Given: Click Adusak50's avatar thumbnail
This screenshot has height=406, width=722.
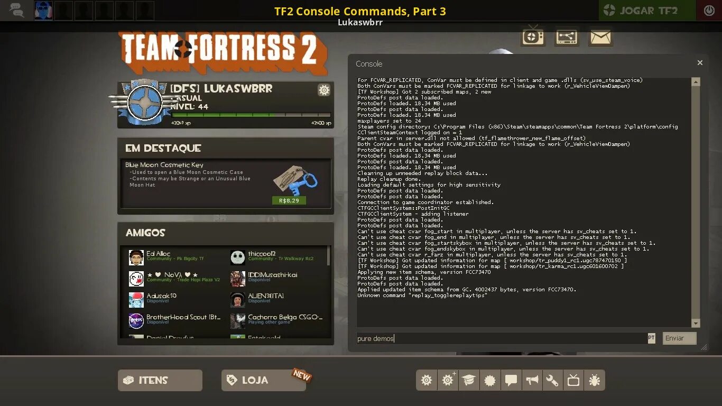Looking at the screenshot, I should click(136, 300).
